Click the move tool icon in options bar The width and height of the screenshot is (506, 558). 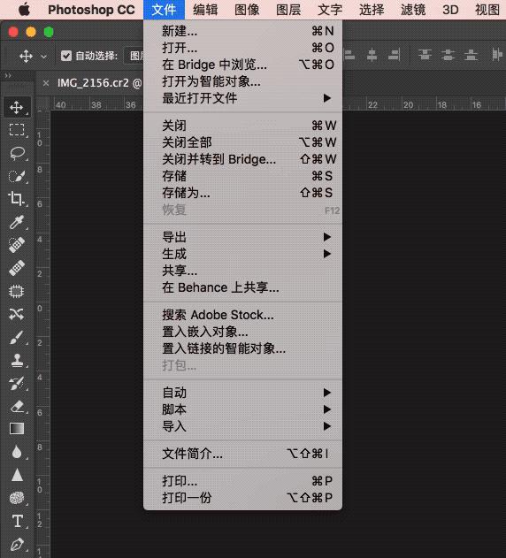tap(26, 56)
